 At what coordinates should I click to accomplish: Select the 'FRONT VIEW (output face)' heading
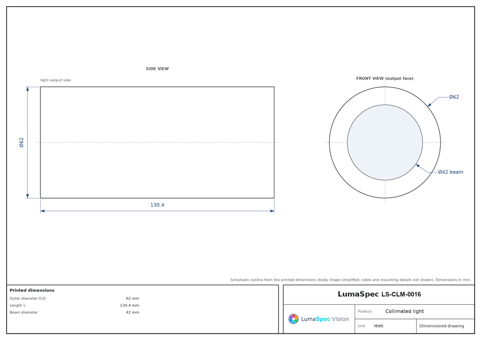pos(385,78)
